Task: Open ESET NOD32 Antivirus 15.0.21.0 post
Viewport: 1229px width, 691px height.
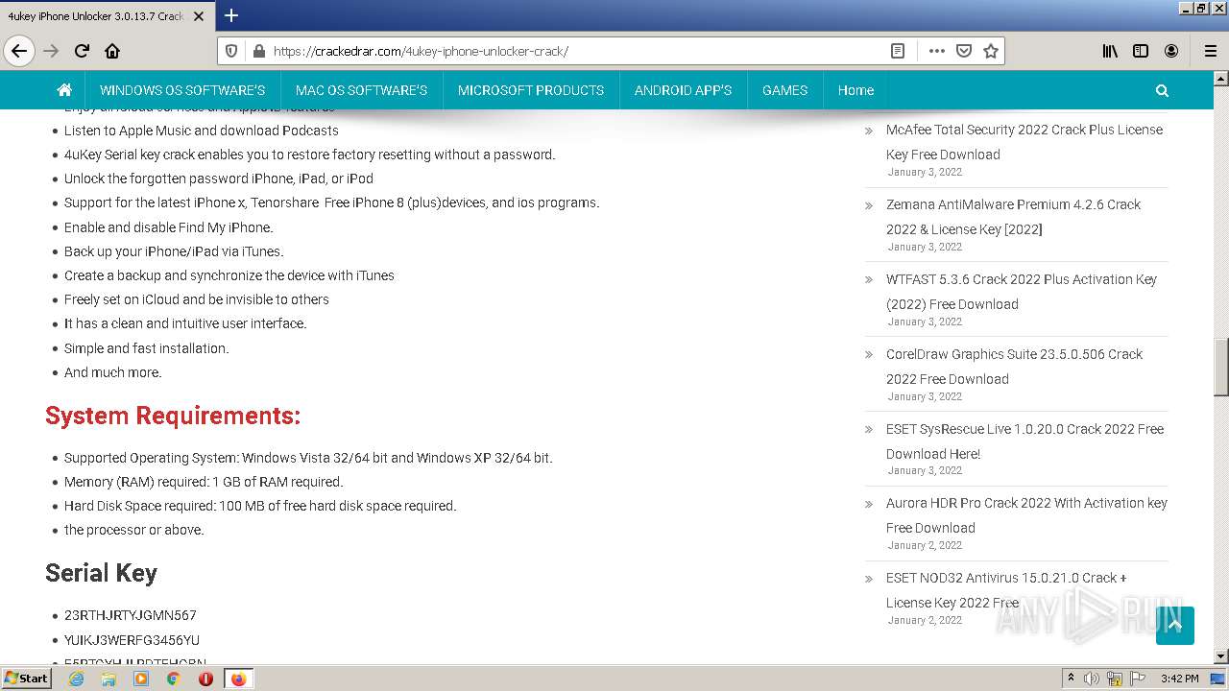Action: click(1006, 590)
